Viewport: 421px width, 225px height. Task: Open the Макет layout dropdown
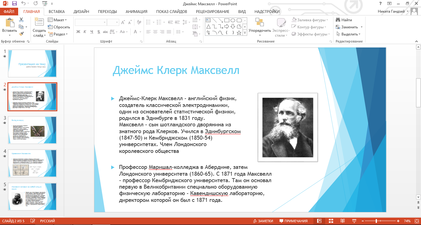tap(57, 20)
